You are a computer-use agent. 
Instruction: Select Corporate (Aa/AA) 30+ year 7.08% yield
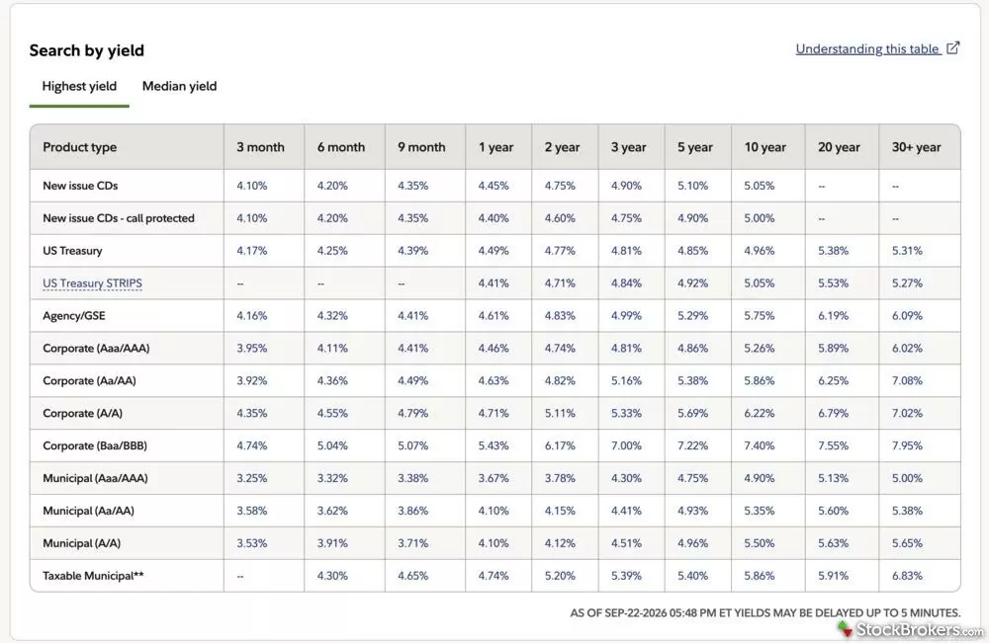907,381
